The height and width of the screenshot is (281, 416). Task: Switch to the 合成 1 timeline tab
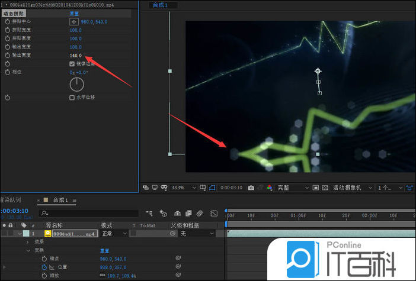pyautogui.click(x=60, y=200)
